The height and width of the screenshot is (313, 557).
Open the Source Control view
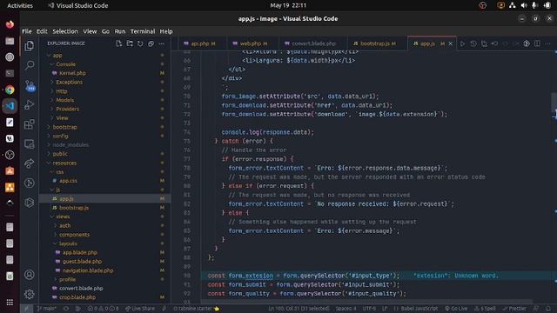point(30,85)
